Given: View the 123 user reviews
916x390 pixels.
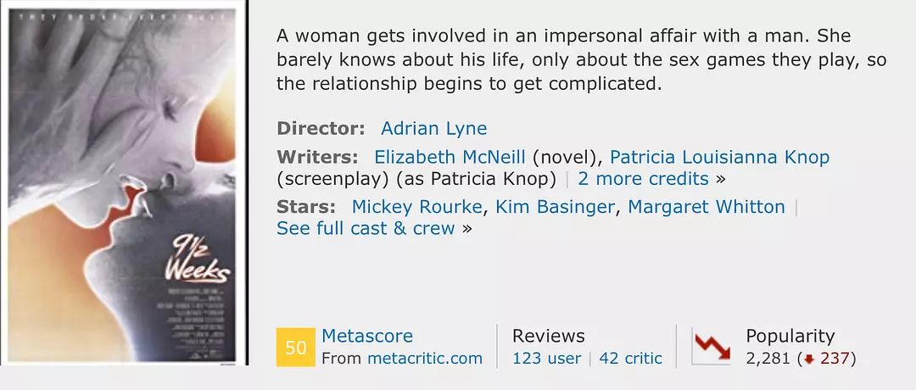Looking at the screenshot, I should point(547,359).
